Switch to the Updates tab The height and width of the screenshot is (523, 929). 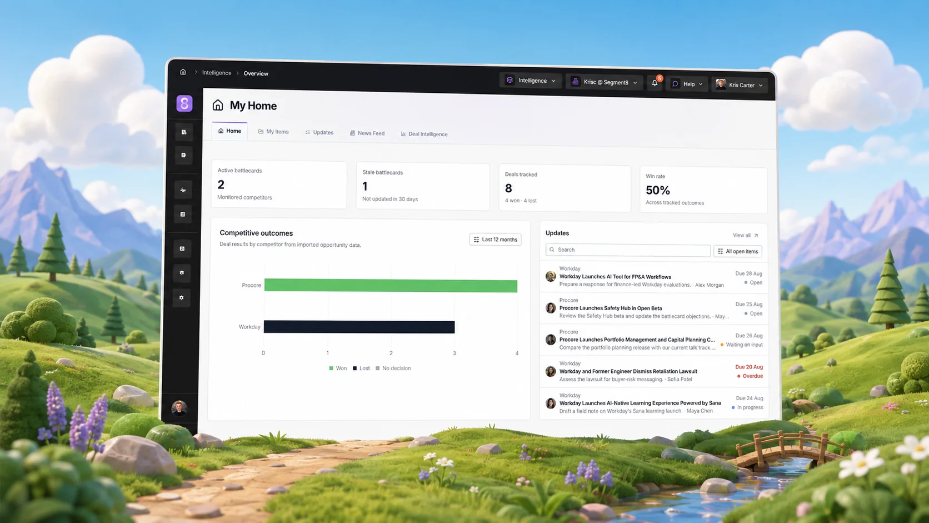[319, 132]
